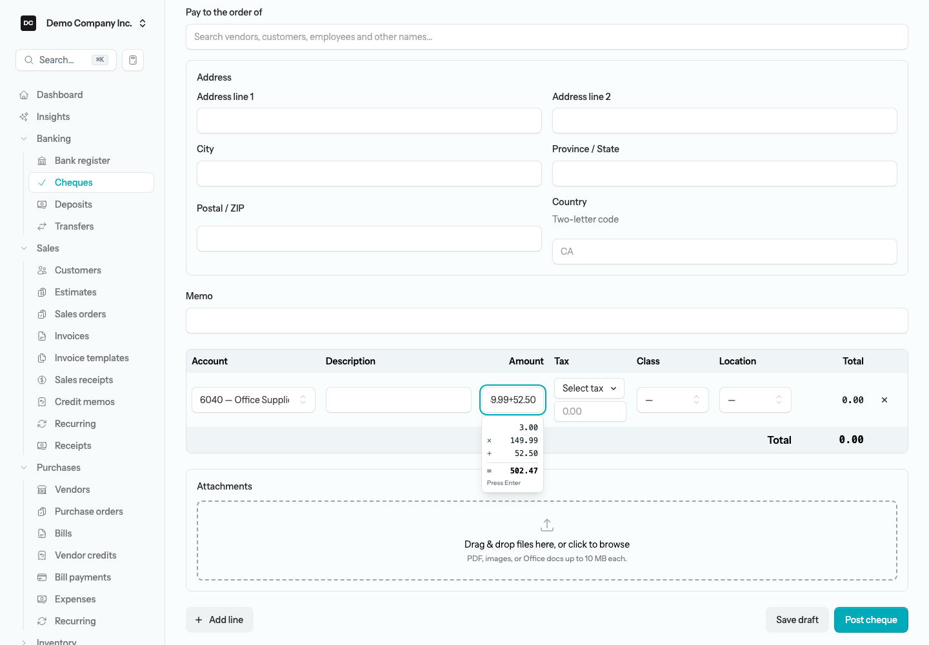Click the Expenses icon in sidebar
929x645 pixels.
coord(42,599)
